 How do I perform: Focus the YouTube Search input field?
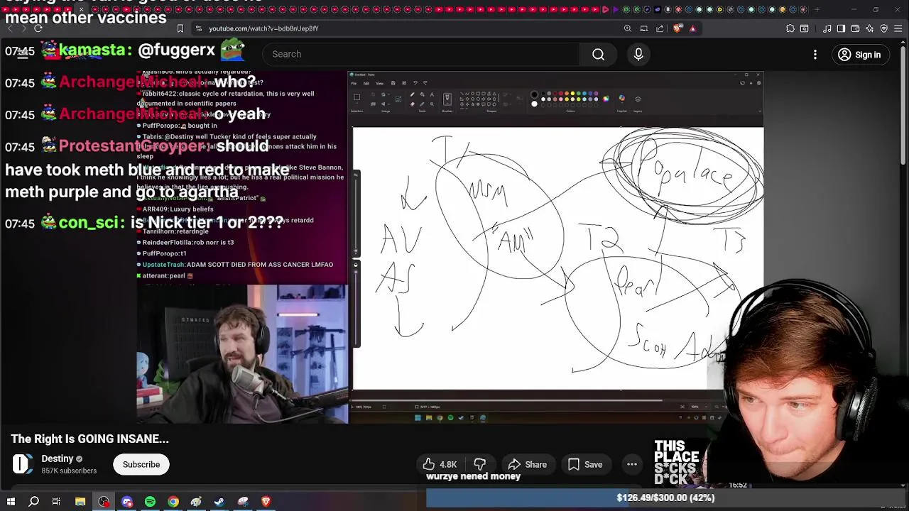point(422,54)
